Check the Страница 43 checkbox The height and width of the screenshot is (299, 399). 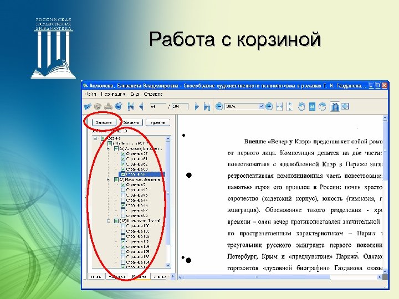point(123,195)
